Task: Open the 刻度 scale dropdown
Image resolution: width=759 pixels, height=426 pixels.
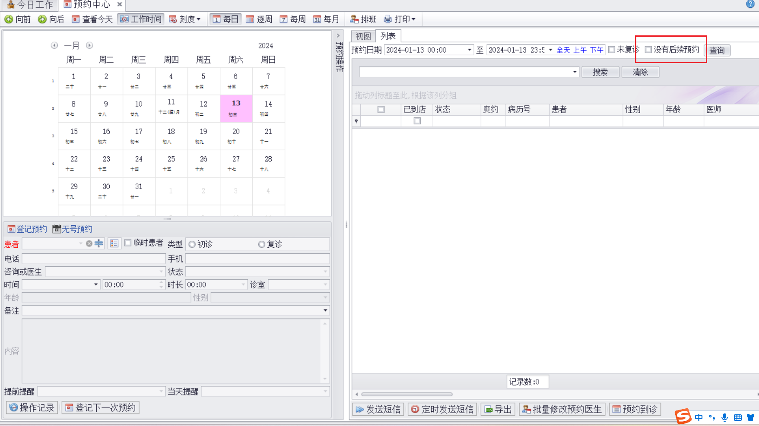Action: click(x=185, y=19)
